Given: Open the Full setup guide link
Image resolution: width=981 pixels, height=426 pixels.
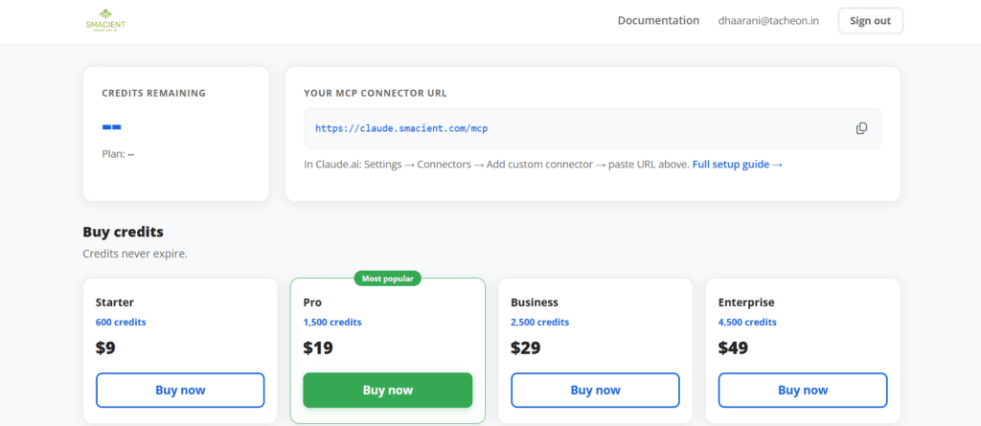Looking at the screenshot, I should point(737,165).
